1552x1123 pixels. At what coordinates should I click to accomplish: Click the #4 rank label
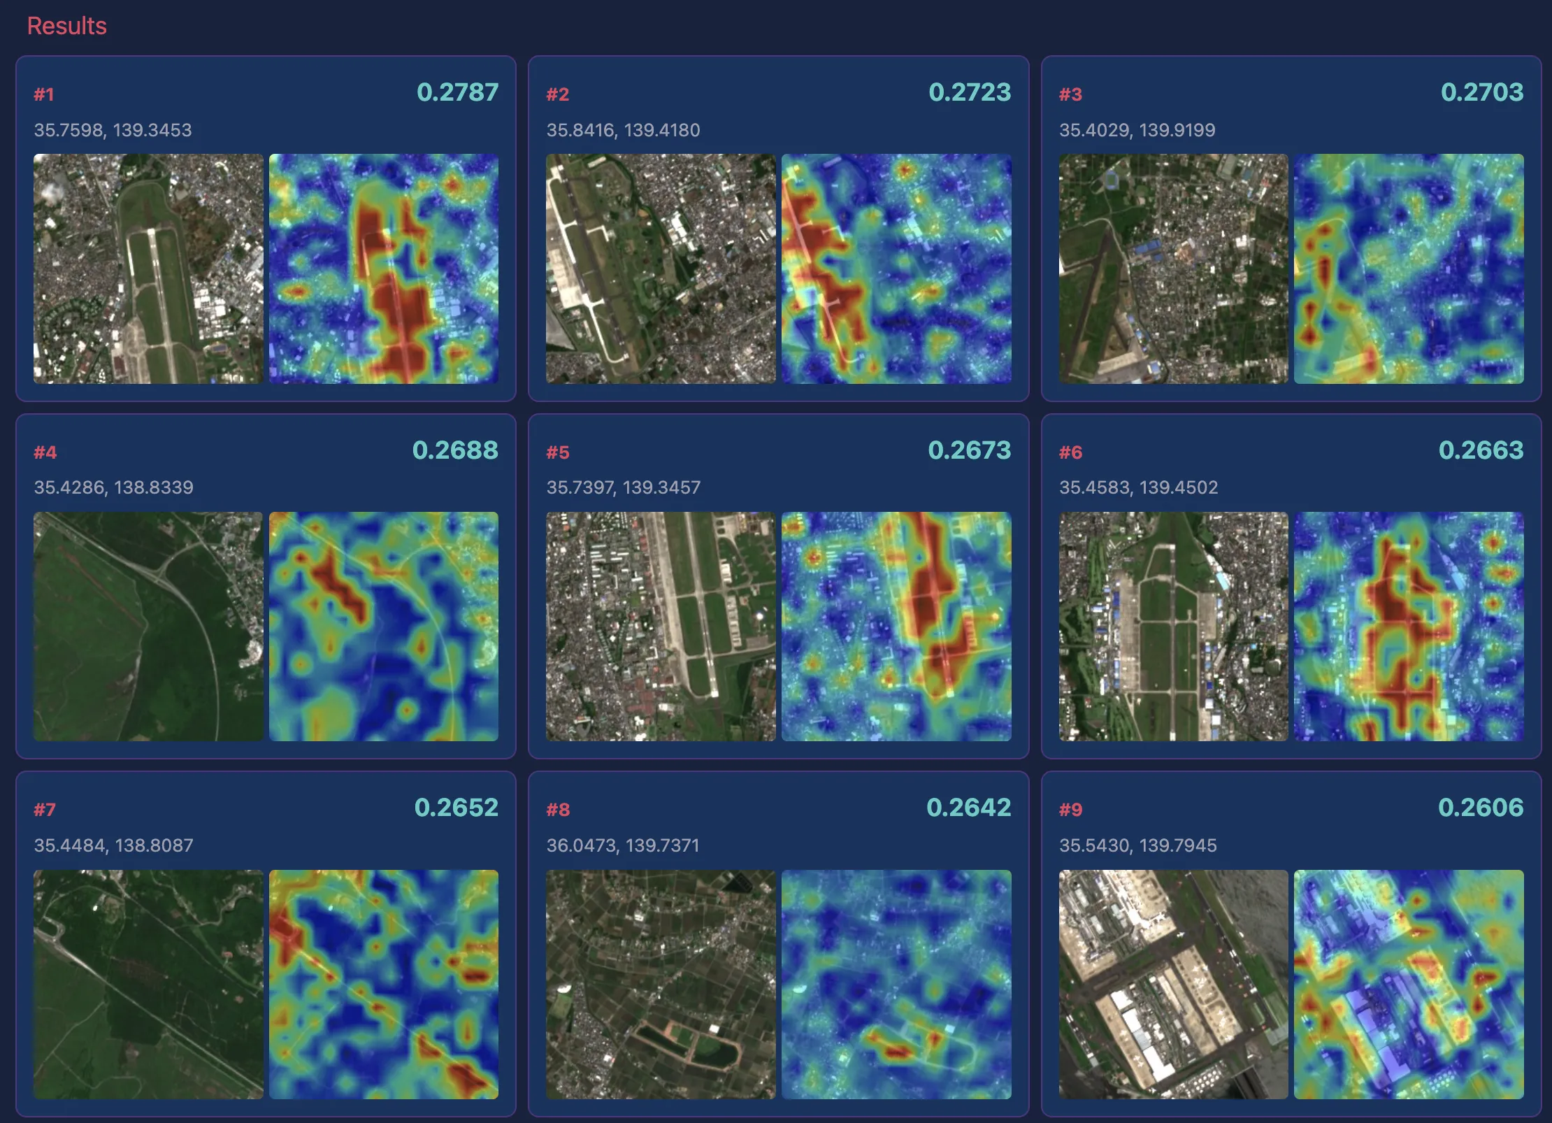pos(45,452)
